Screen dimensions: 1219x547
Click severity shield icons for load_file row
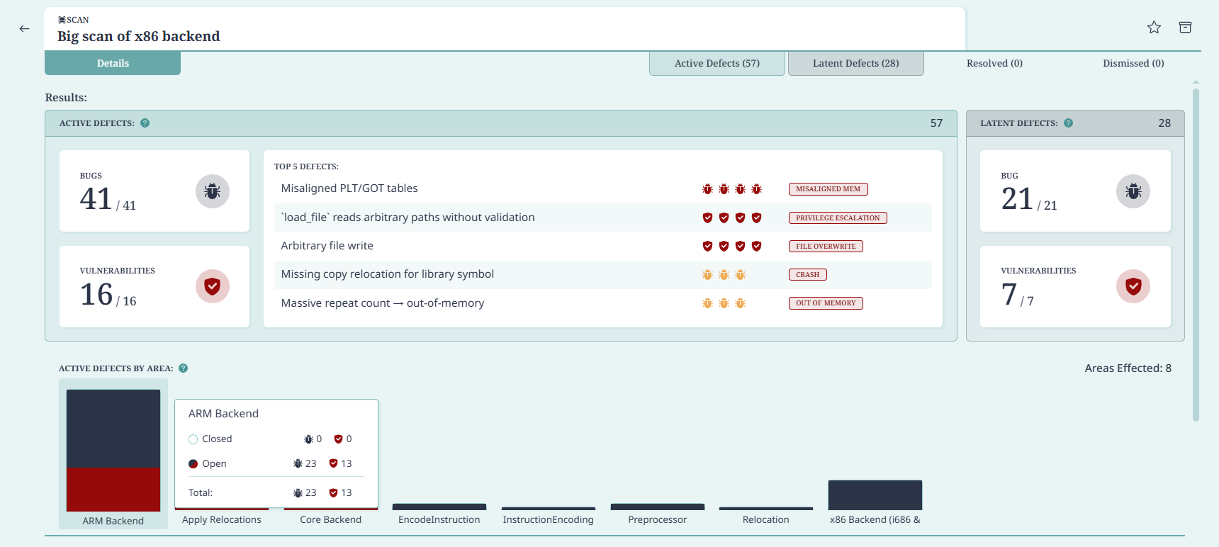click(732, 218)
